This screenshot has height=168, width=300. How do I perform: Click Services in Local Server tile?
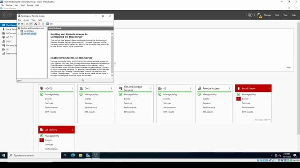click(246, 103)
